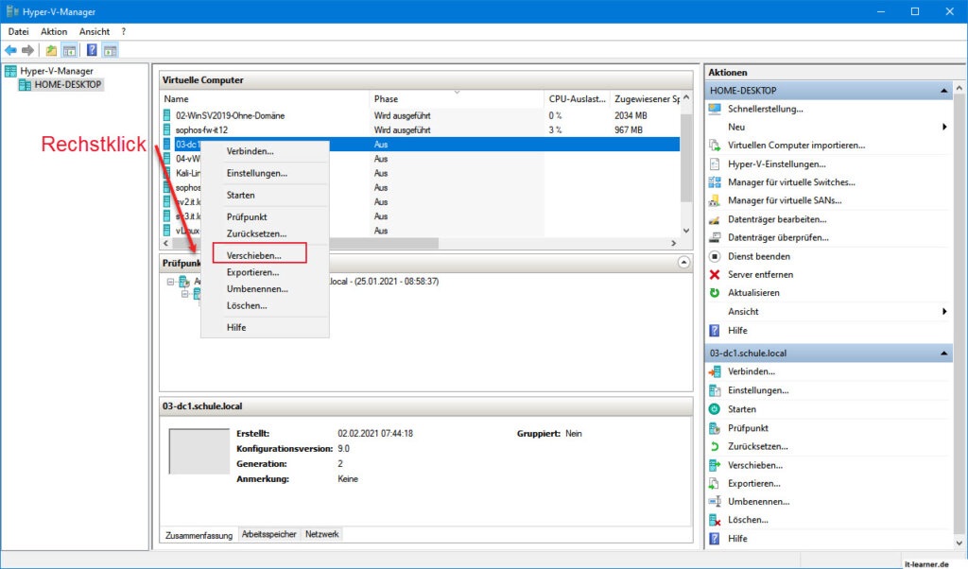Click the Umbenennen icon in the actions pane
Viewport: 968px width, 569px height.
[x=715, y=502]
